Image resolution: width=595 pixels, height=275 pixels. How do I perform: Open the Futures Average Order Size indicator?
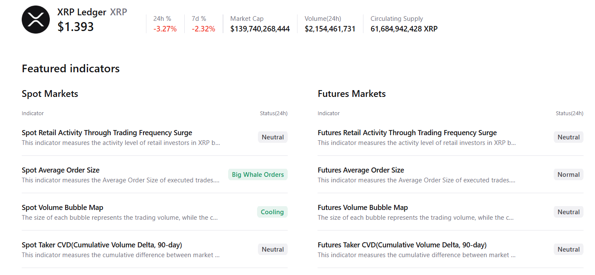pyautogui.click(x=360, y=170)
